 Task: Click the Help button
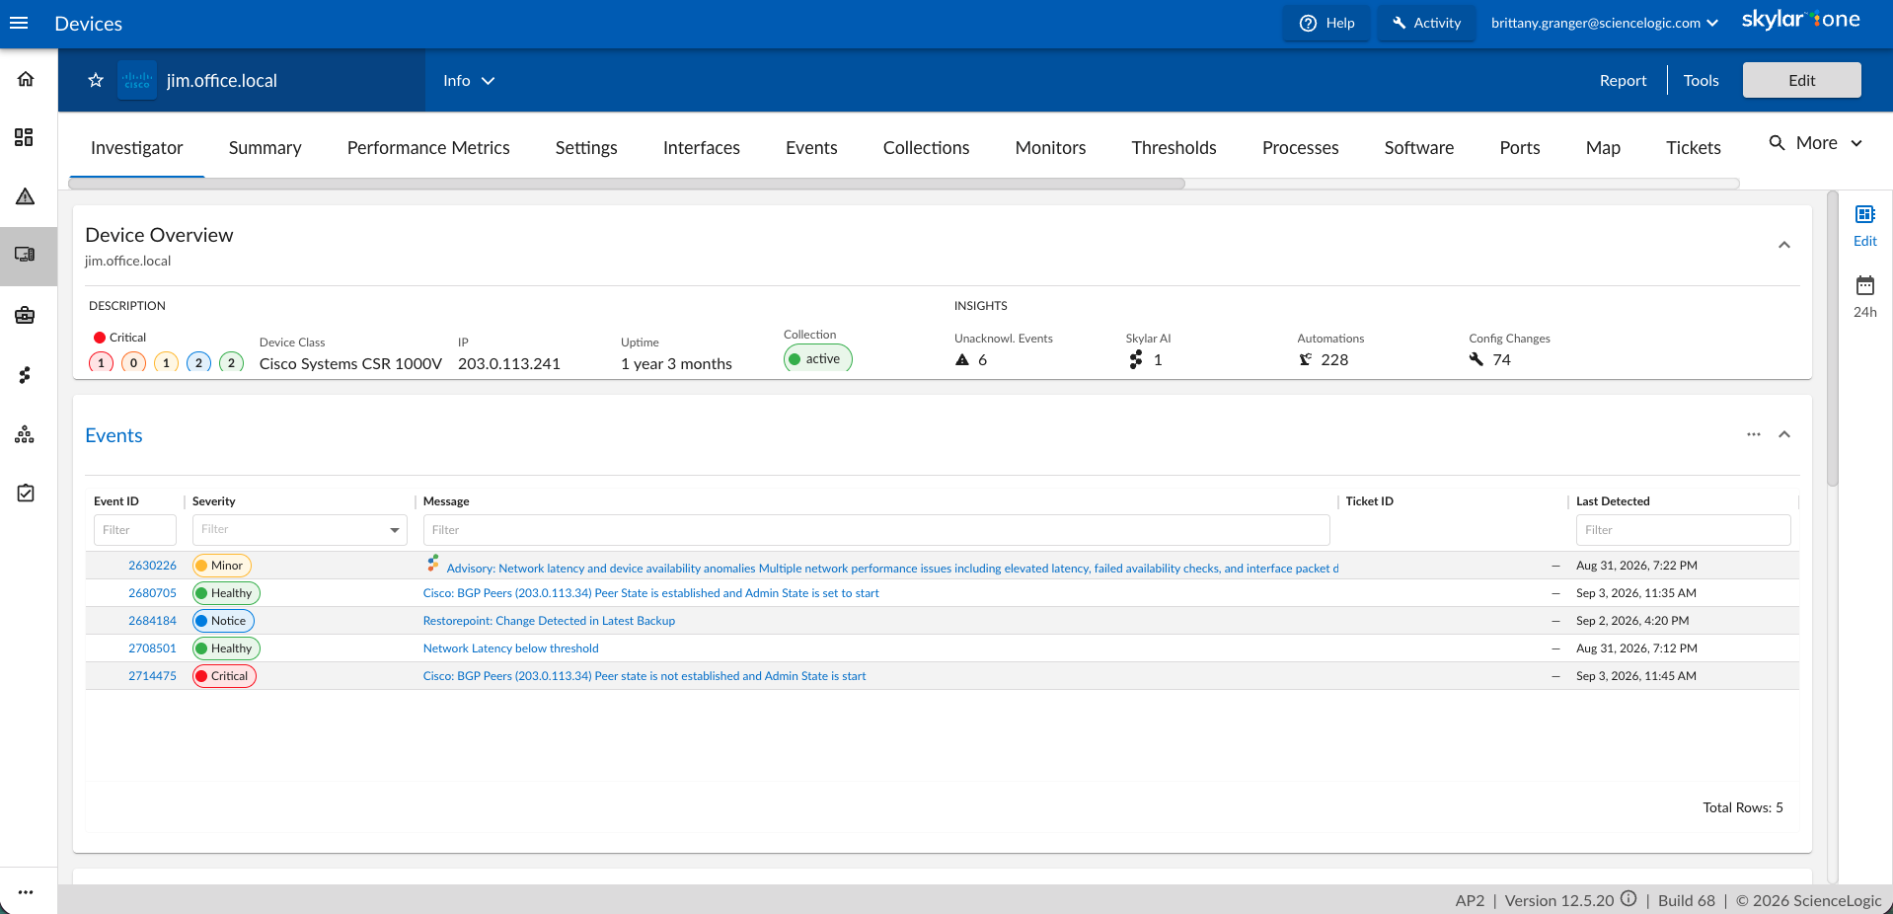[1326, 23]
